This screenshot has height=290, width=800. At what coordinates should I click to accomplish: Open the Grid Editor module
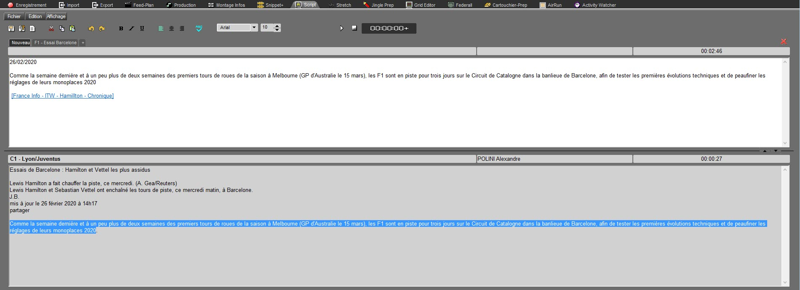point(421,5)
